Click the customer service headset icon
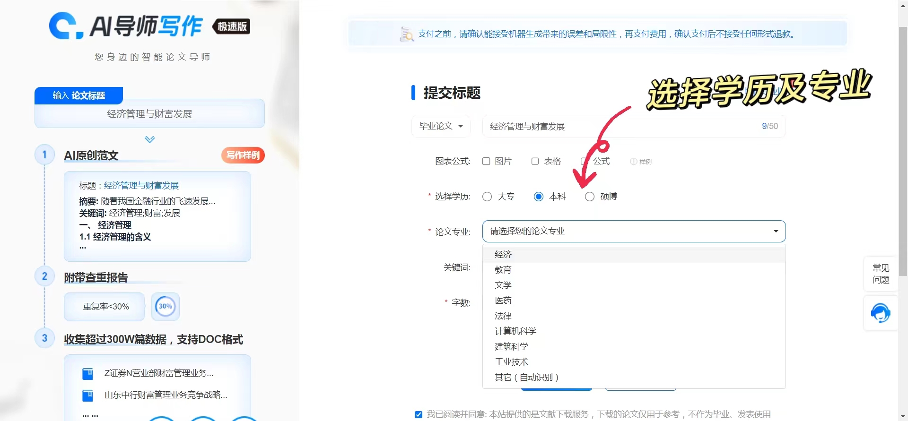Viewport: 908px width, 421px height. 880,313
